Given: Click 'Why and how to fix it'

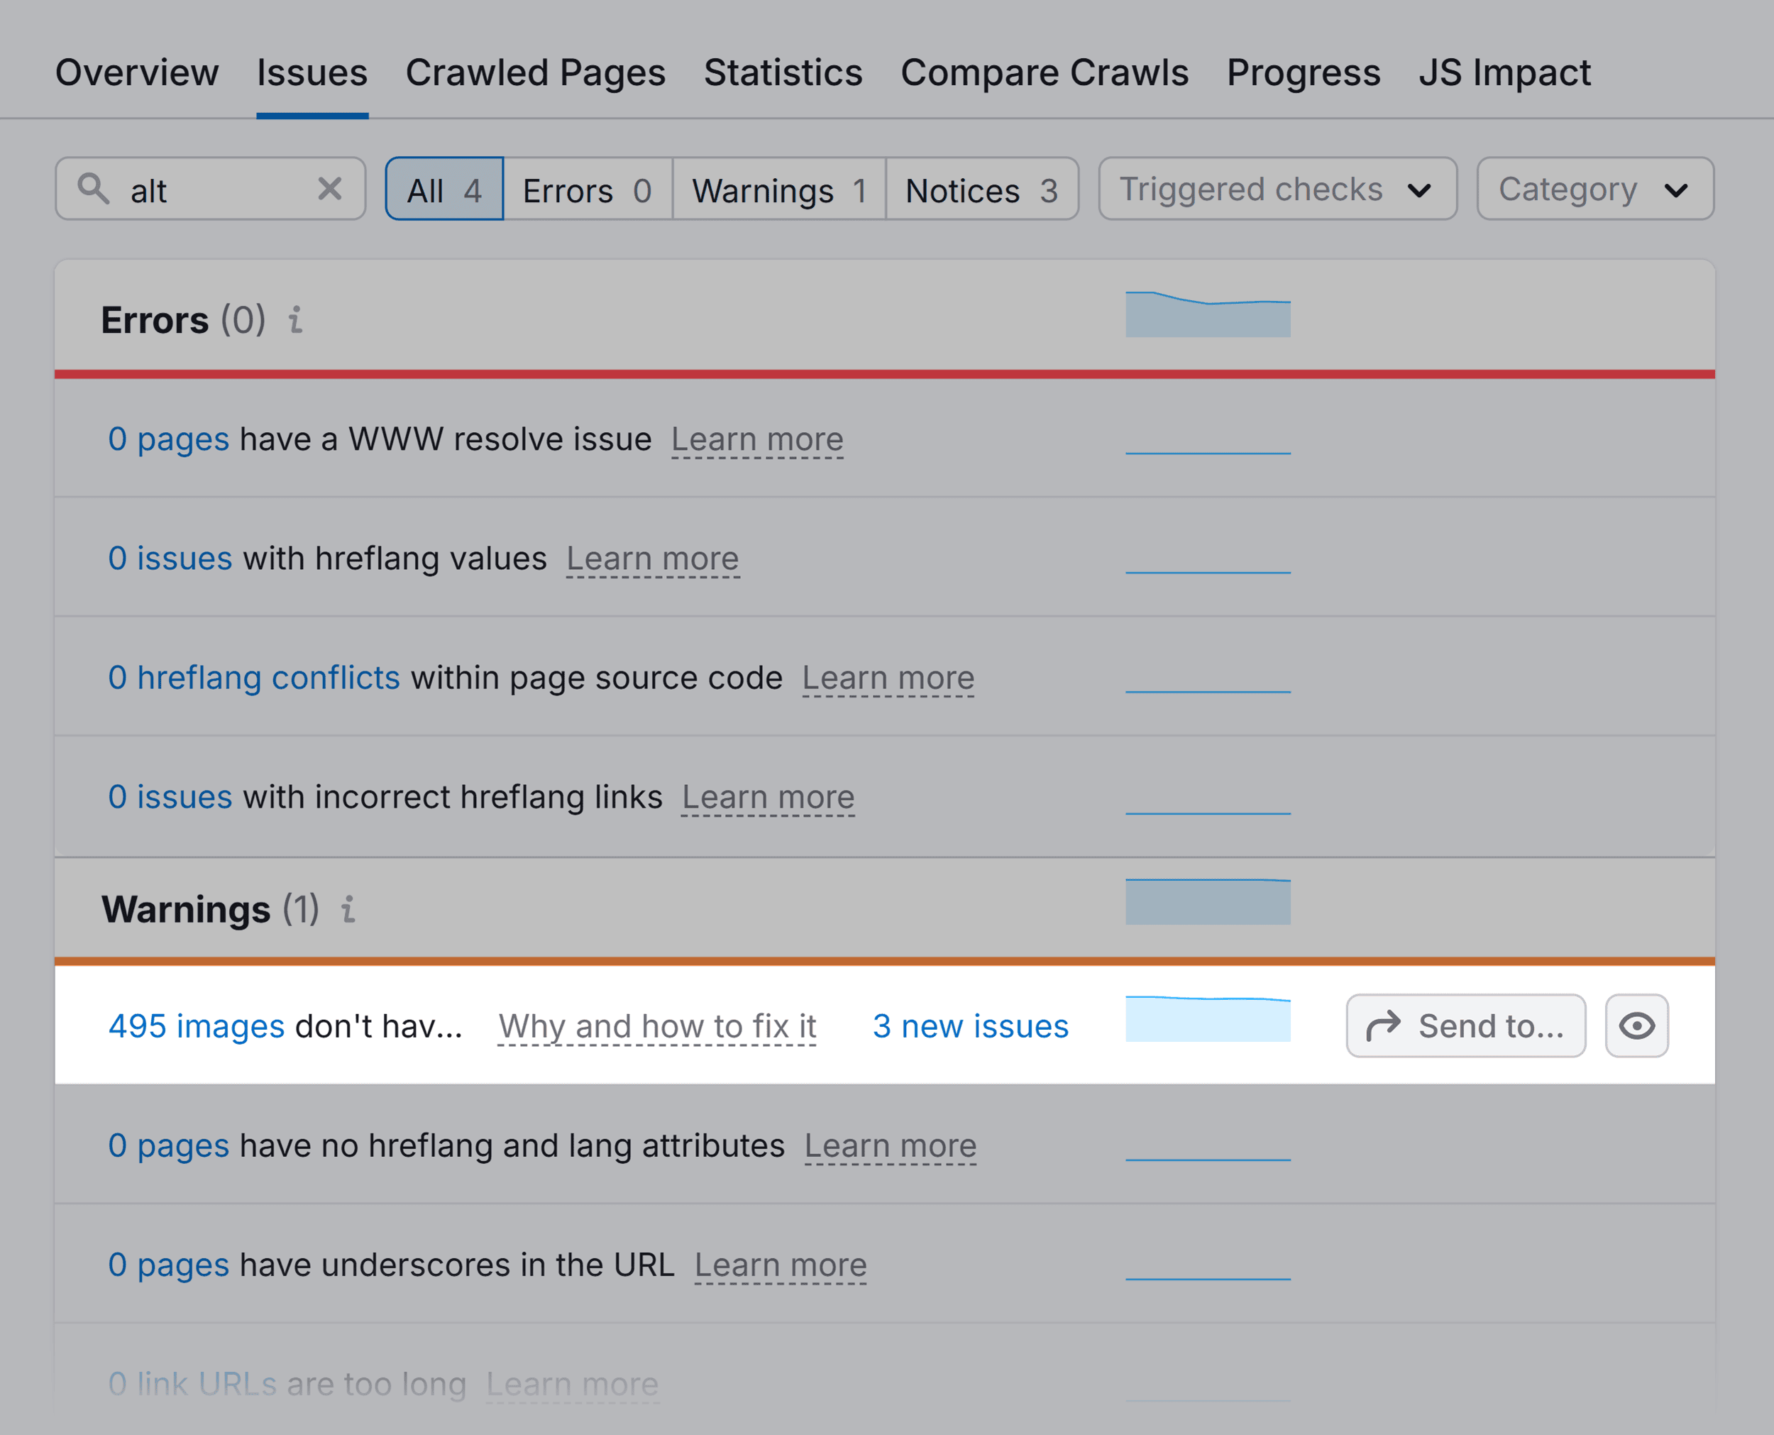Looking at the screenshot, I should (x=657, y=1026).
